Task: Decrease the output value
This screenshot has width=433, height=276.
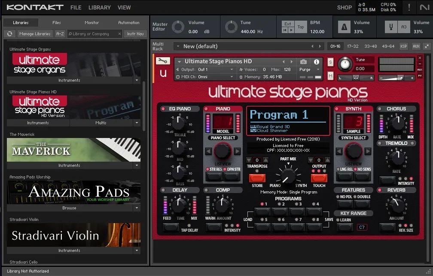Action: pyautogui.click(x=311, y=160)
